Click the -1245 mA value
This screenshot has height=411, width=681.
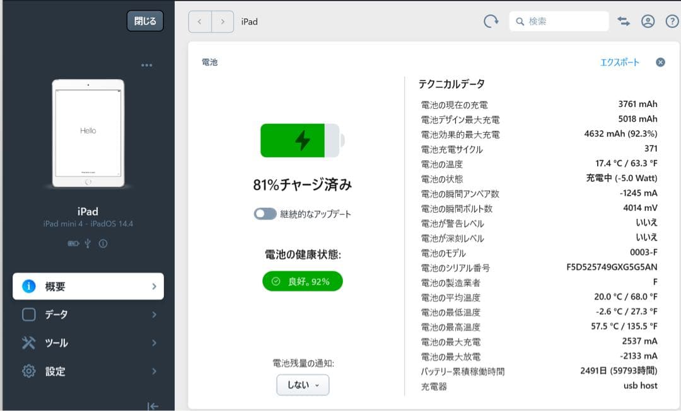(x=638, y=193)
